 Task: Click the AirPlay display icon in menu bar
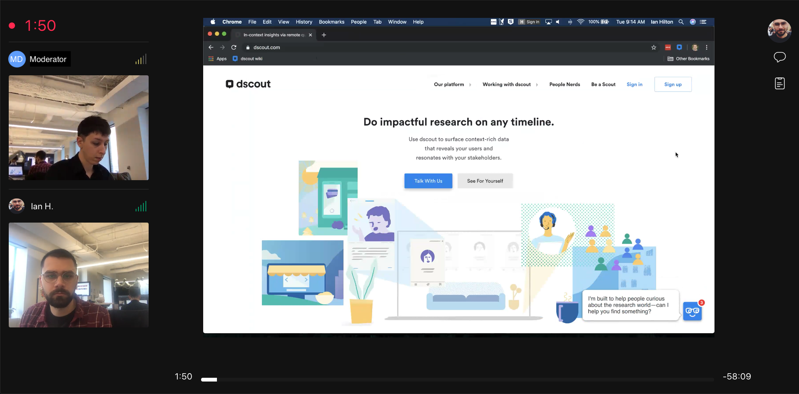(548, 22)
